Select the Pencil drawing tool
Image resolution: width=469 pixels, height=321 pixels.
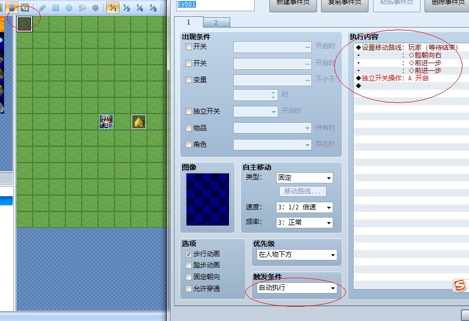click(x=42, y=8)
